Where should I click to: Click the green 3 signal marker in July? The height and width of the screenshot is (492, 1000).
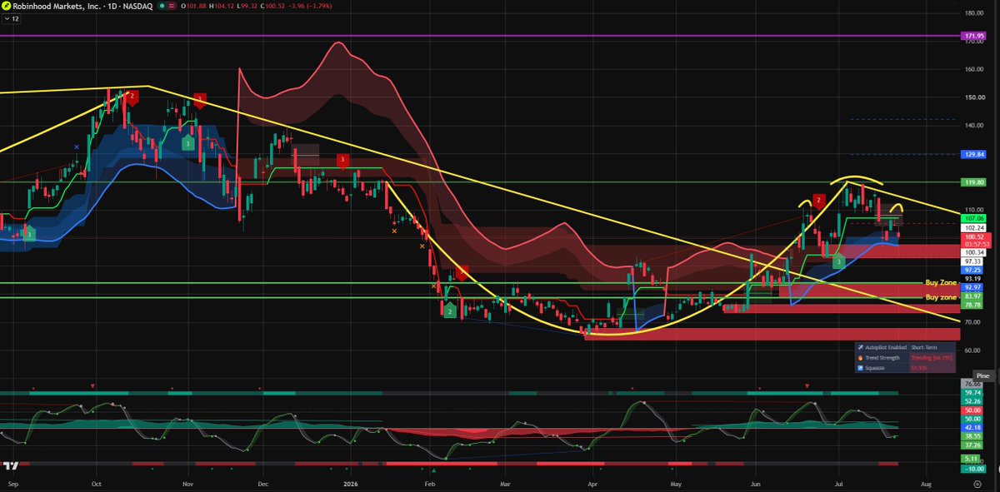(838, 262)
